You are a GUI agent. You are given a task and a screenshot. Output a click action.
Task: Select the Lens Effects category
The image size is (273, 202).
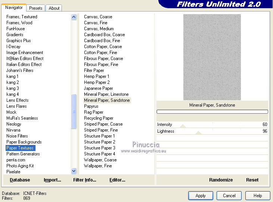pyautogui.click(x=18, y=100)
